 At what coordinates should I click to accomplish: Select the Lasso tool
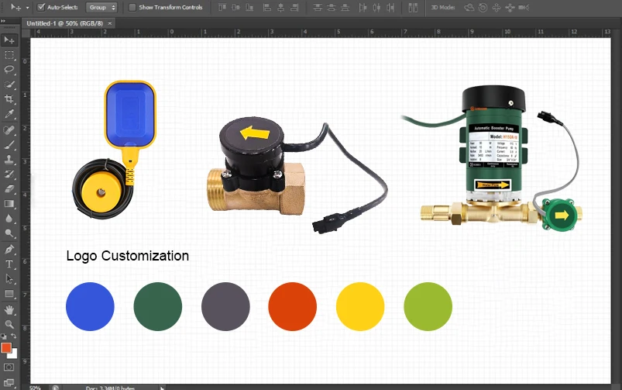[9, 70]
